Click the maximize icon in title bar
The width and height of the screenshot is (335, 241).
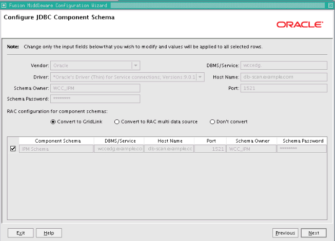click(330, 5)
